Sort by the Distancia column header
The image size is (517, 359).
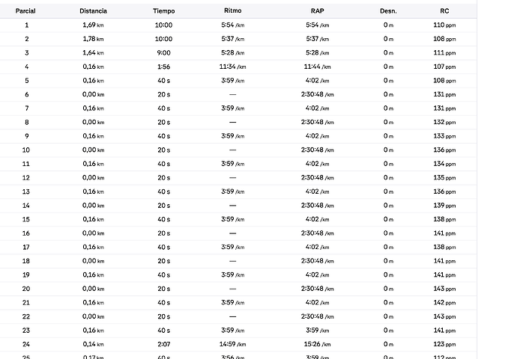[x=93, y=11]
